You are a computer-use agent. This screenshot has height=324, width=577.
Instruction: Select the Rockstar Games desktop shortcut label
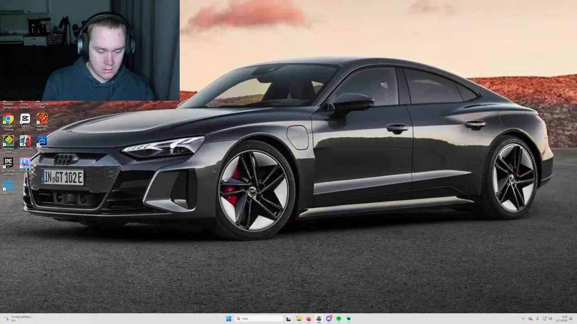pyautogui.click(x=8, y=105)
